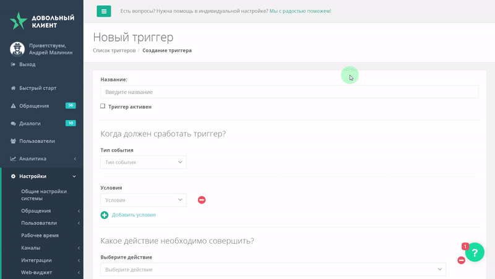Image resolution: width=495 pixels, height=279 pixels.
Task: Toggle the sidebar with the green hamburger button
Action: point(103,11)
